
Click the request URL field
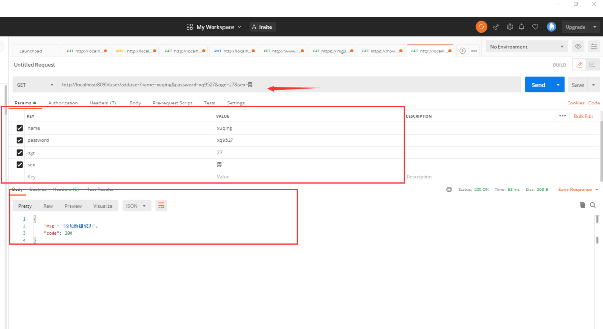tap(289, 85)
